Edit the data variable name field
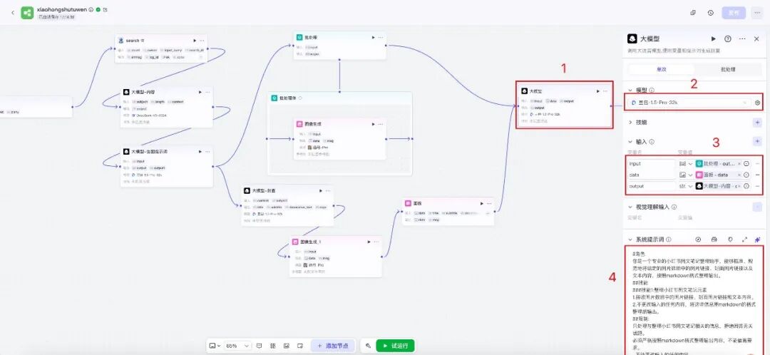 coord(652,175)
